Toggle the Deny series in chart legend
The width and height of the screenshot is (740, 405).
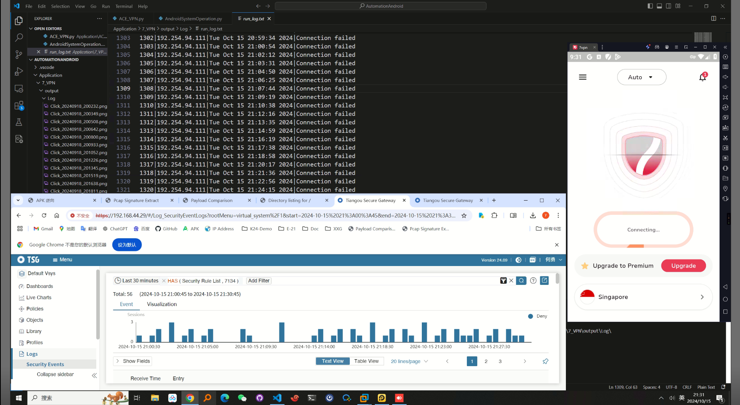pos(538,316)
